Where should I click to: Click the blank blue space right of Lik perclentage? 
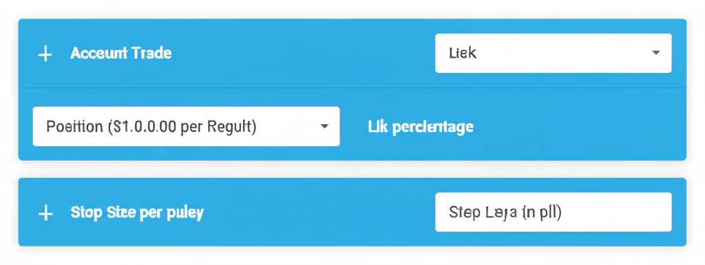point(576,127)
